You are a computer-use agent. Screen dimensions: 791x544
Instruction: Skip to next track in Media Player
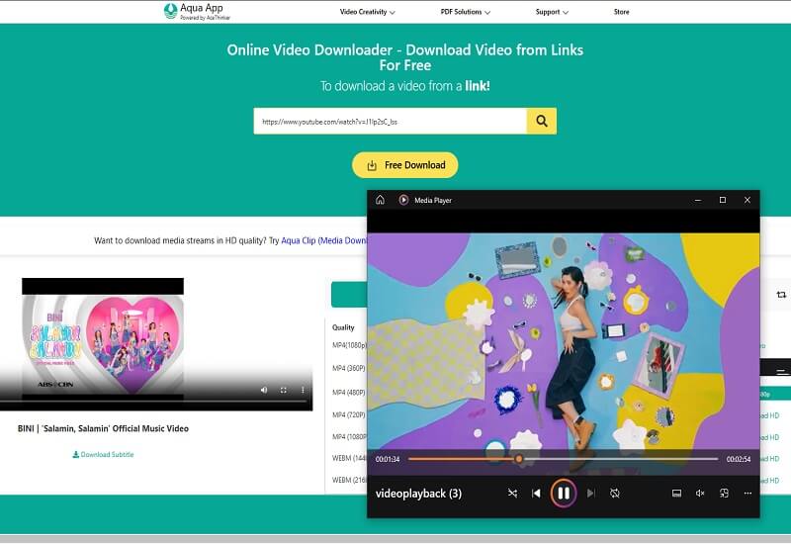click(x=590, y=493)
